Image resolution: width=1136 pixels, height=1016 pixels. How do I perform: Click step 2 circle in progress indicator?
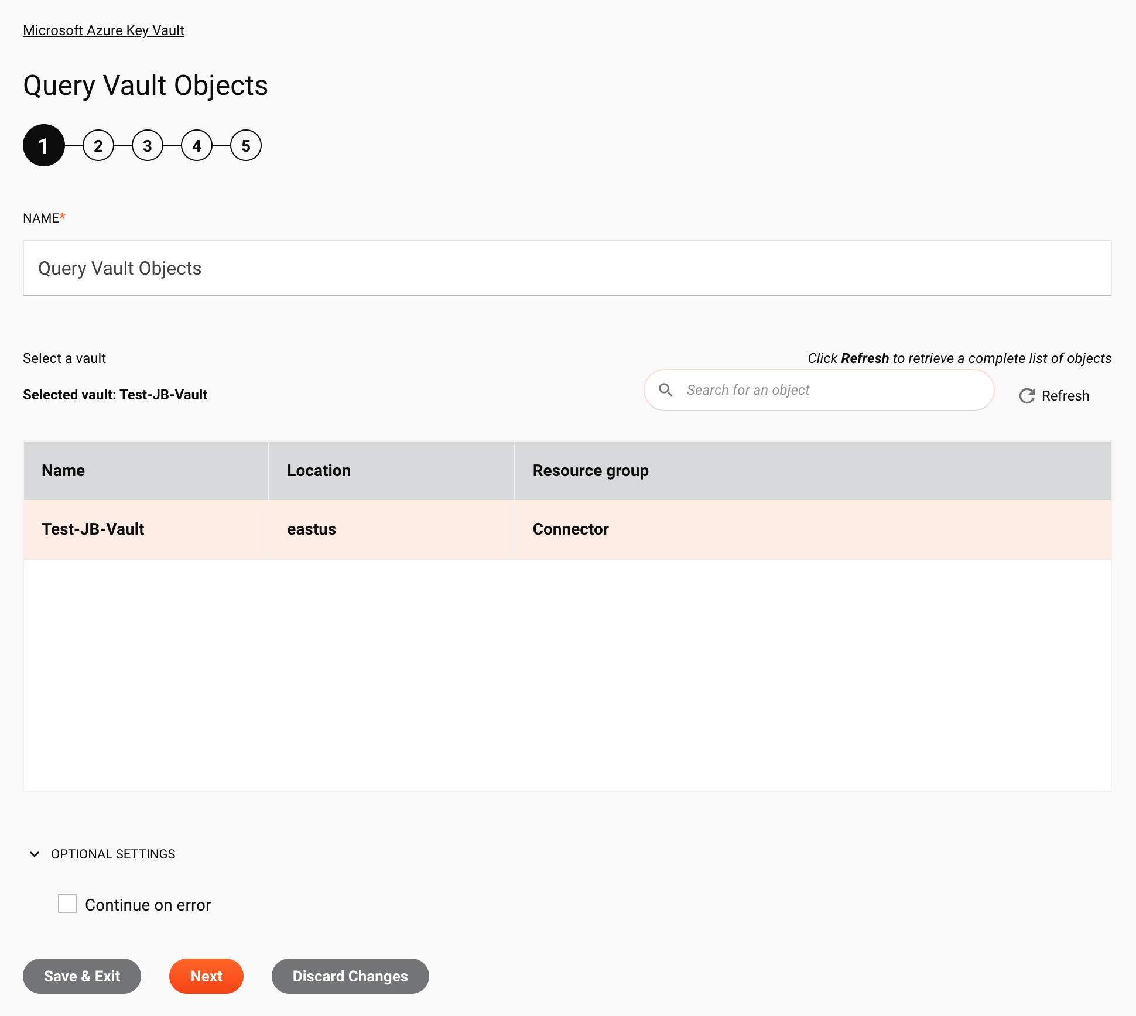pos(98,145)
